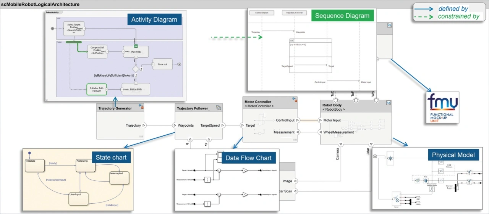Click the Camera output port on Robot Body

pos(340,144)
